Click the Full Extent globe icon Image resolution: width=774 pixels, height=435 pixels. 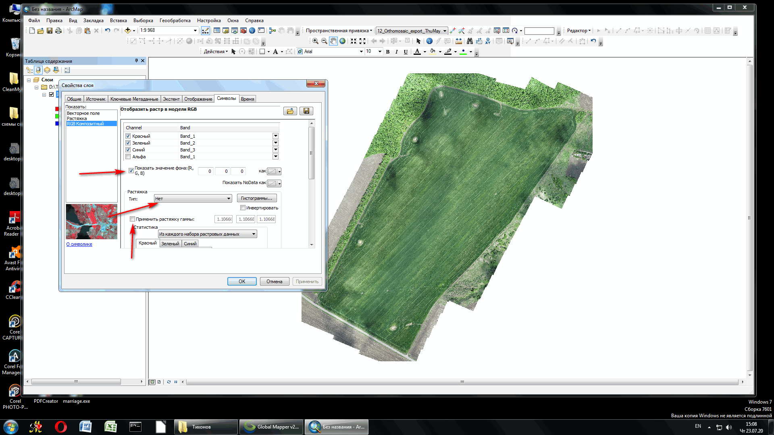(x=342, y=41)
